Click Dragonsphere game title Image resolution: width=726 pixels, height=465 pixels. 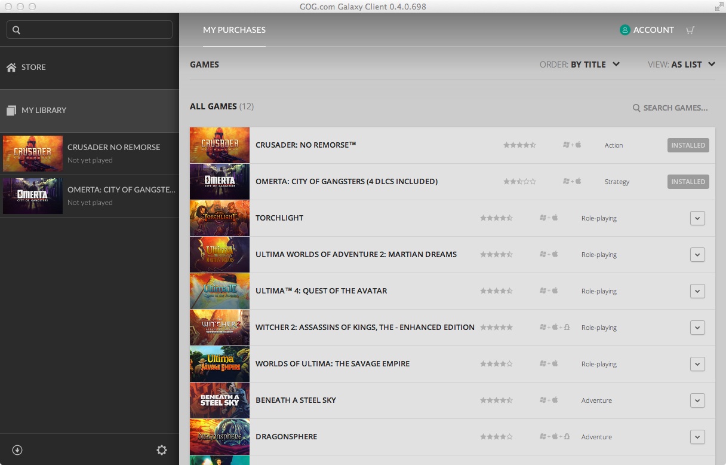[x=286, y=437]
